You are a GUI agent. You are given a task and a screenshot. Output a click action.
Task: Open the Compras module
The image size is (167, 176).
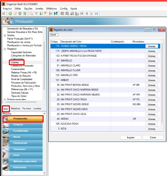(23, 125)
